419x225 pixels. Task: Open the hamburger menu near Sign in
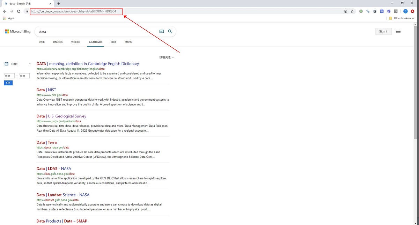click(x=398, y=31)
